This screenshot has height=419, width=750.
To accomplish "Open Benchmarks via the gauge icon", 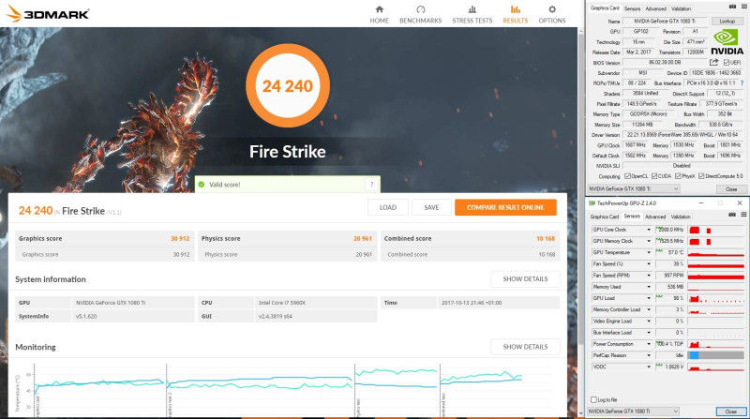I will (420, 9).
